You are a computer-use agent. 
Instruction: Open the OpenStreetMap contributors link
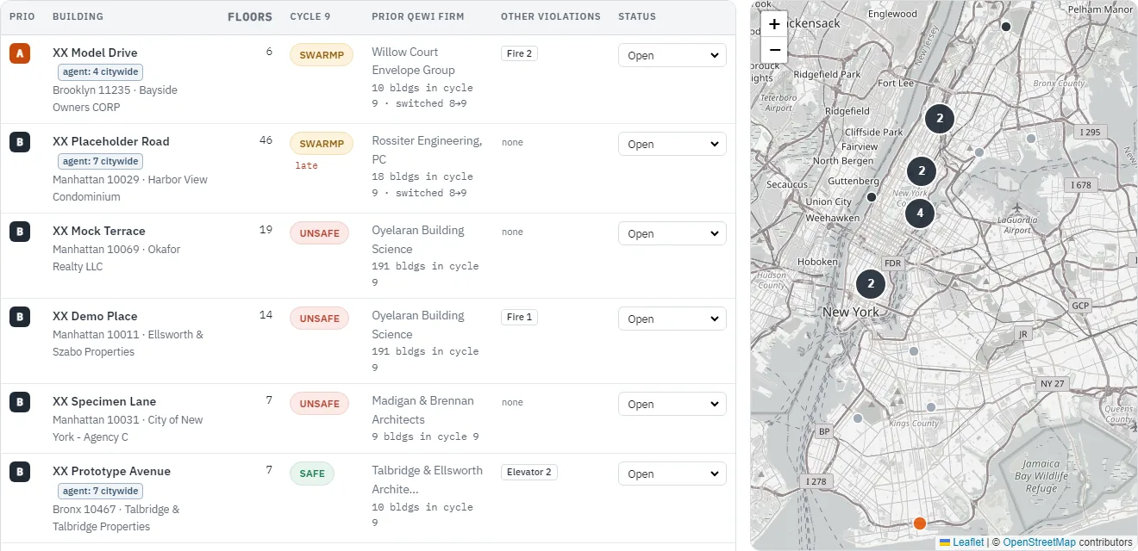click(1039, 542)
